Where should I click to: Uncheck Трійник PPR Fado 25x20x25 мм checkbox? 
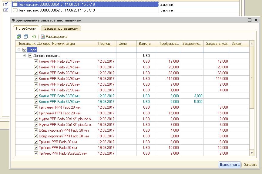36,153
